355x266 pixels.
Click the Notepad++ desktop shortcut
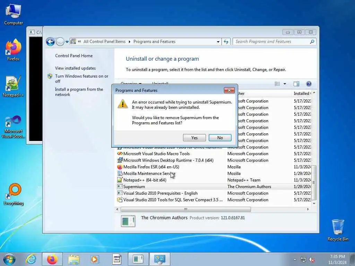point(13,86)
